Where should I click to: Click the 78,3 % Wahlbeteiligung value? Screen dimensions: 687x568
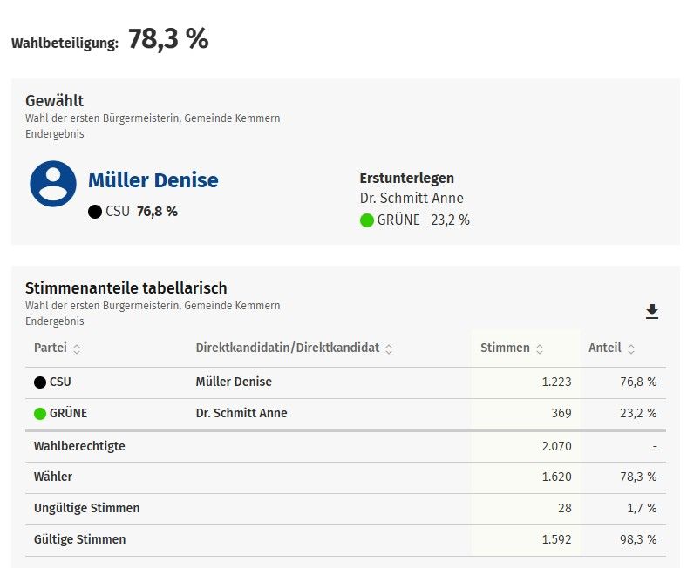click(x=168, y=39)
